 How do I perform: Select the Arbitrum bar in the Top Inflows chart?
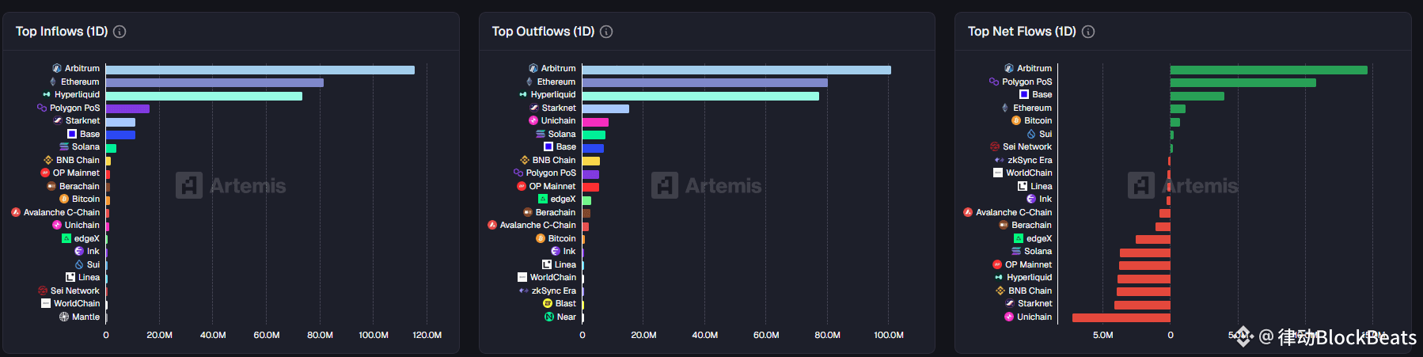(x=260, y=70)
